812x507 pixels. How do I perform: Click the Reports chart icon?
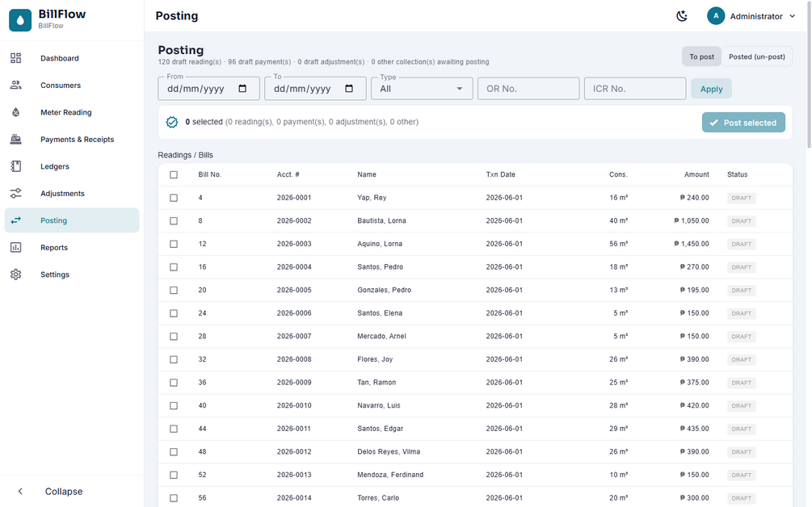(x=16, y=247)
